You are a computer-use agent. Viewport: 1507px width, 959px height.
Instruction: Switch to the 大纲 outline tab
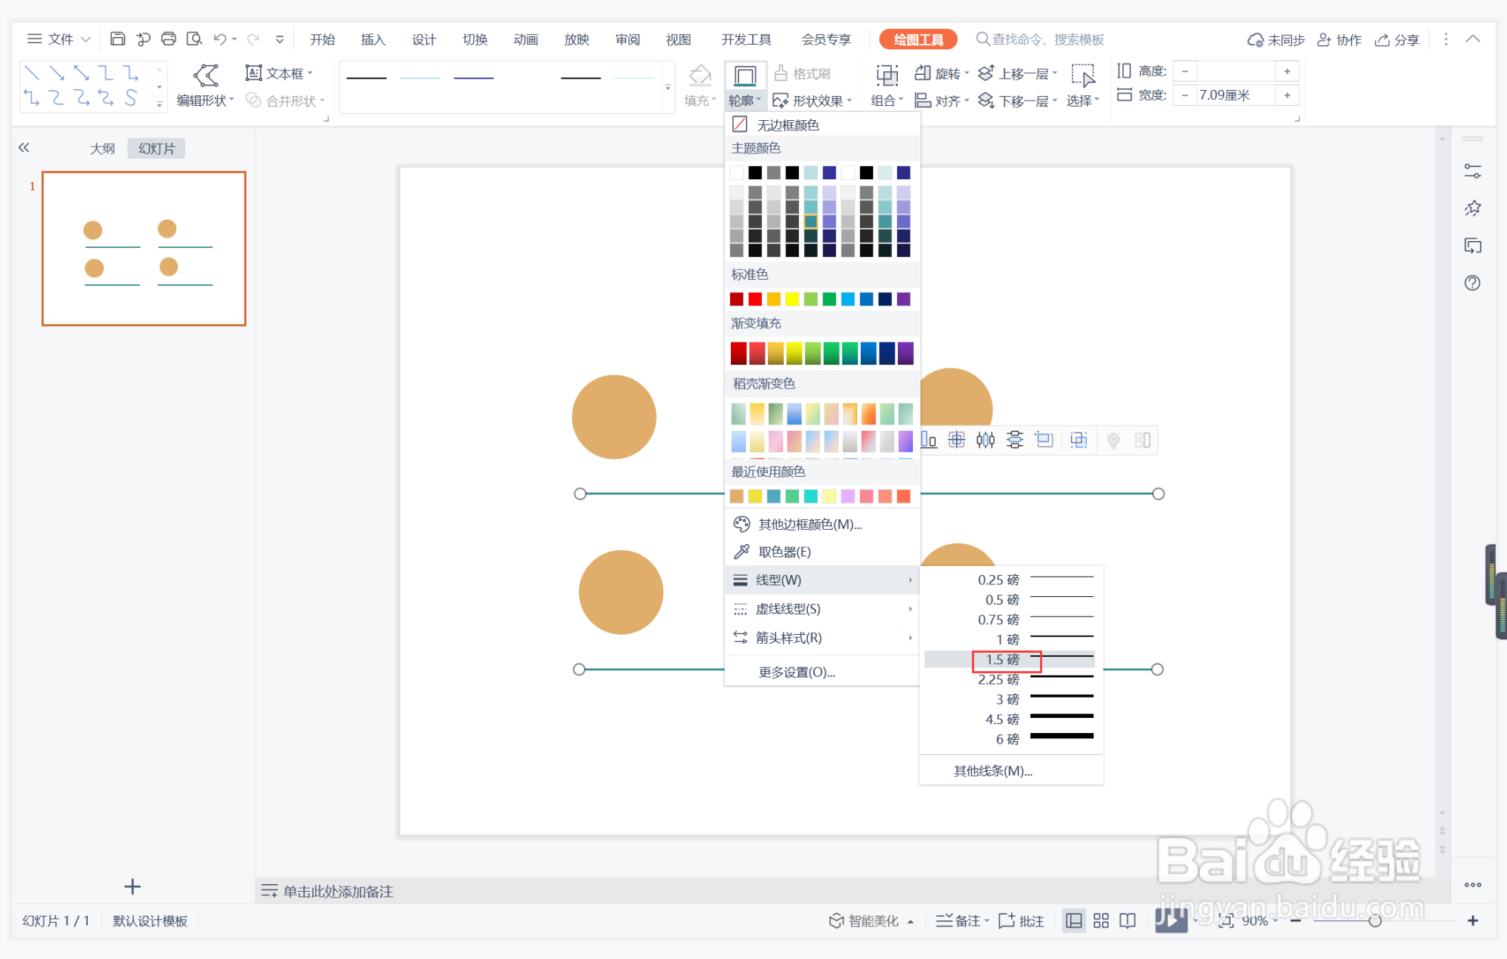tap(102, 148)
